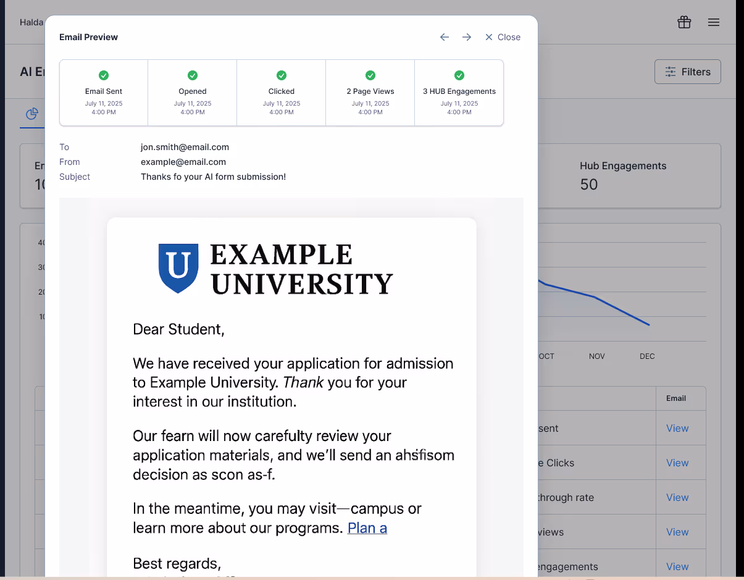This screenshot has width=744, height=580.
Task: Click the Halda brand text in header
Action: pyautogui.click(x=31, y=22)
